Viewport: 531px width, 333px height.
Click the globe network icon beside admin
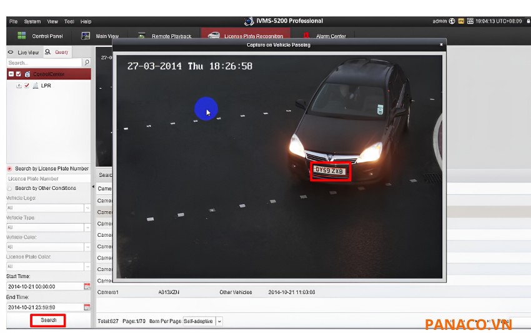[452, 21]
